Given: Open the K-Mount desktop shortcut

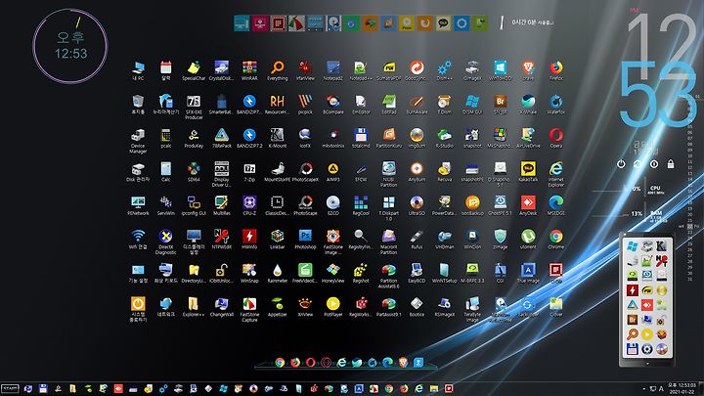Looking at the screenshot, I should (277, 136).
